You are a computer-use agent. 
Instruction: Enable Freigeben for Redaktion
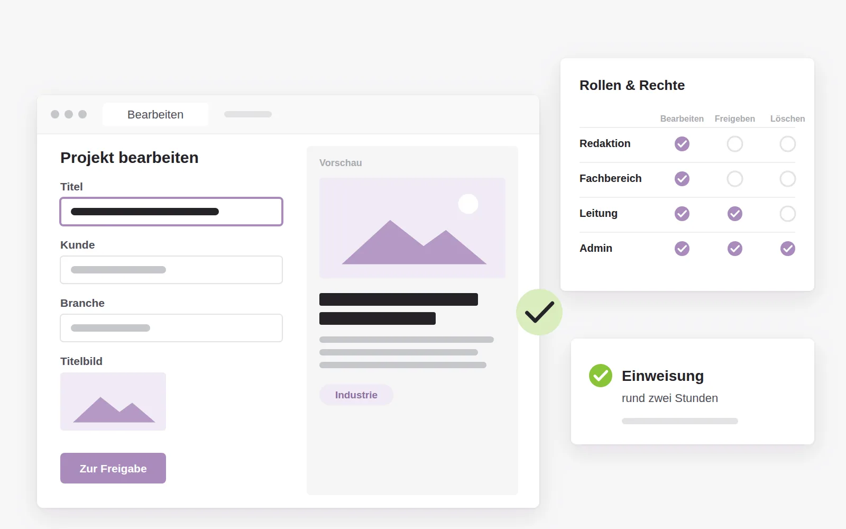[x=735, y=144]
